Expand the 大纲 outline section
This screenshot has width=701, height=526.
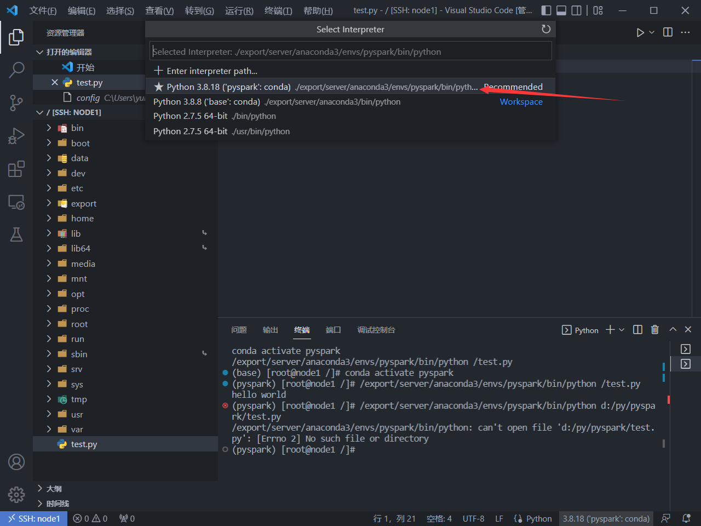tap(54, 488)
